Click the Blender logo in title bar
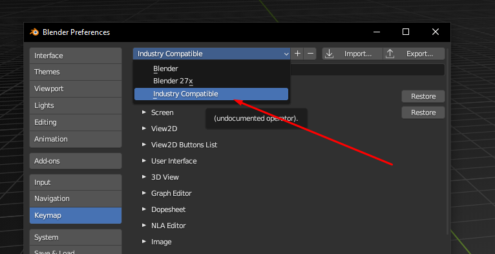 (34, 32)
